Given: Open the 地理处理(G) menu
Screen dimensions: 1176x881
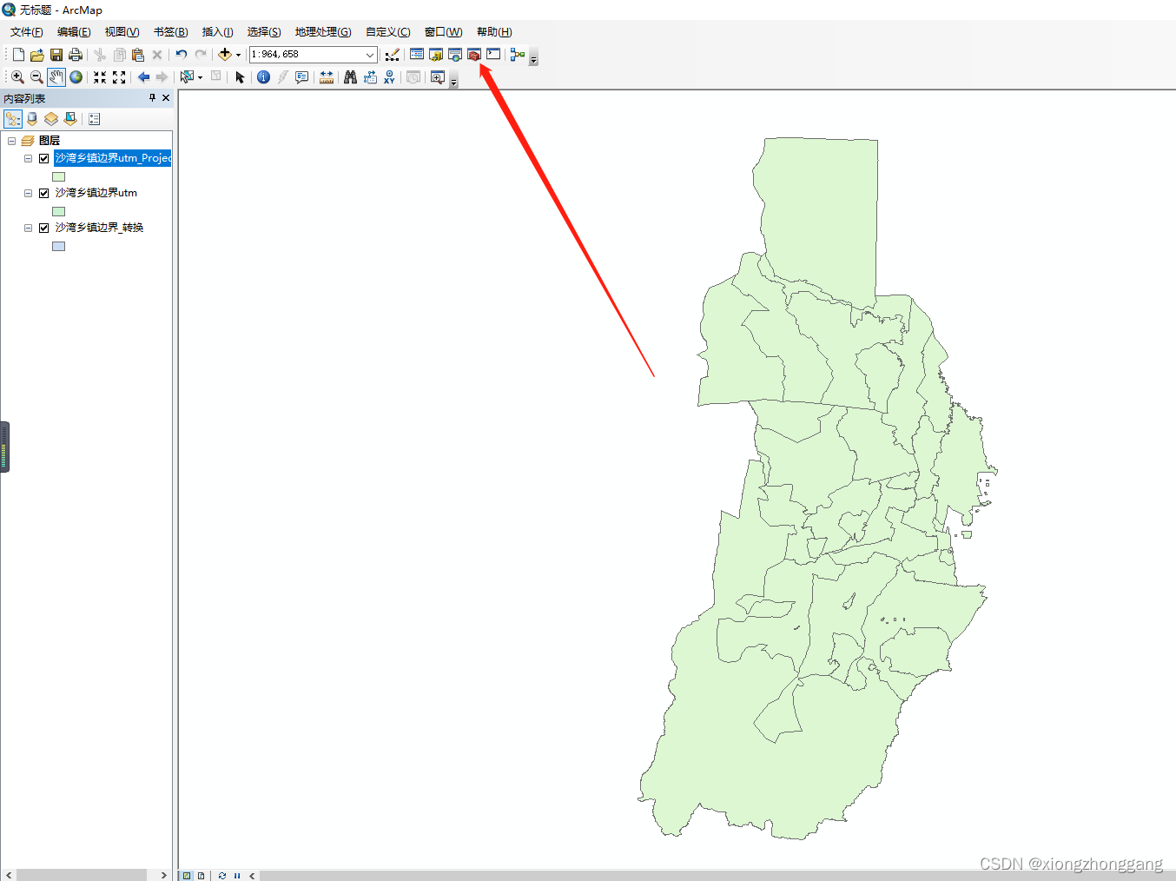Looking at the screenshot, I should pyautogui.click(x=322, y=31).
